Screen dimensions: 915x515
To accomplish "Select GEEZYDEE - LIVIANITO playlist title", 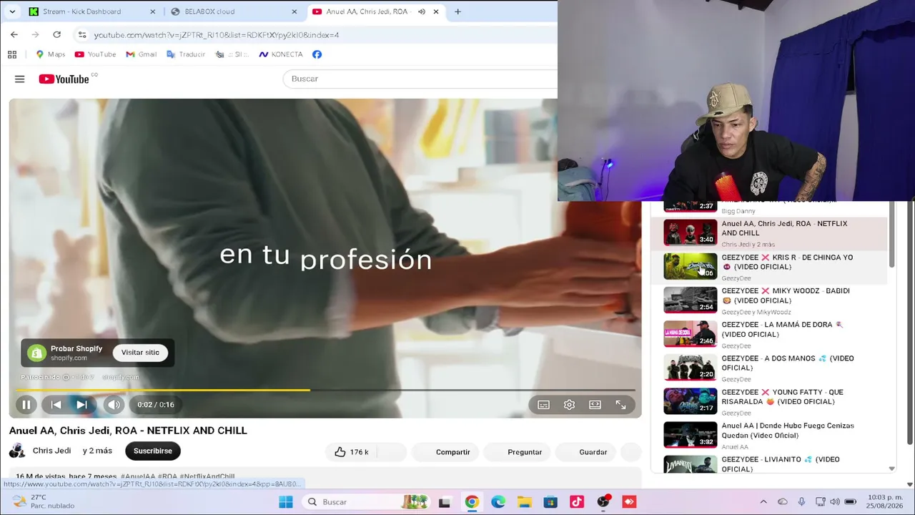I will pyautogui.click(x=781, y=463).
